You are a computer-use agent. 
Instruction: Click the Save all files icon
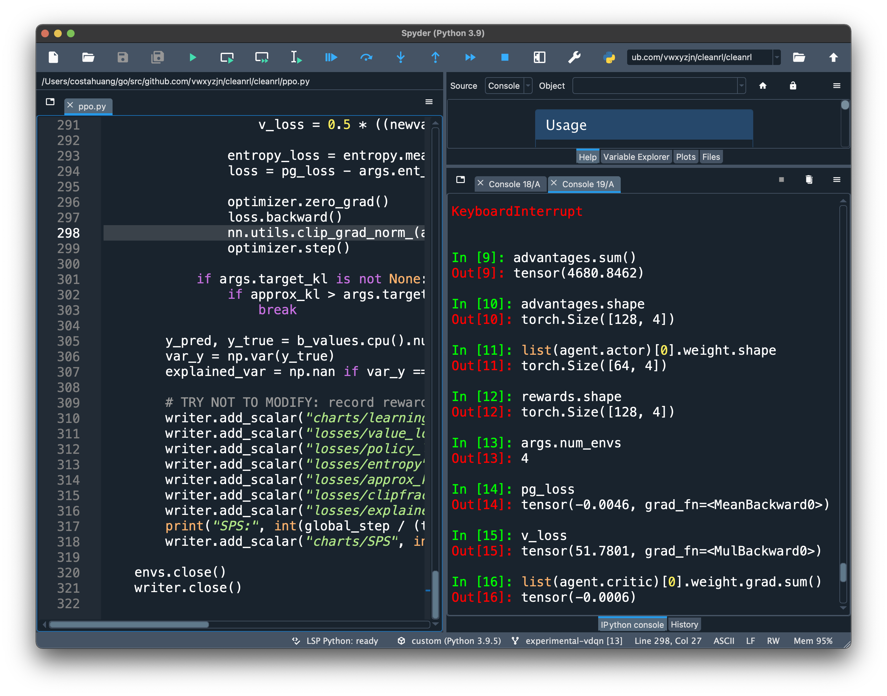click(157, 58)
